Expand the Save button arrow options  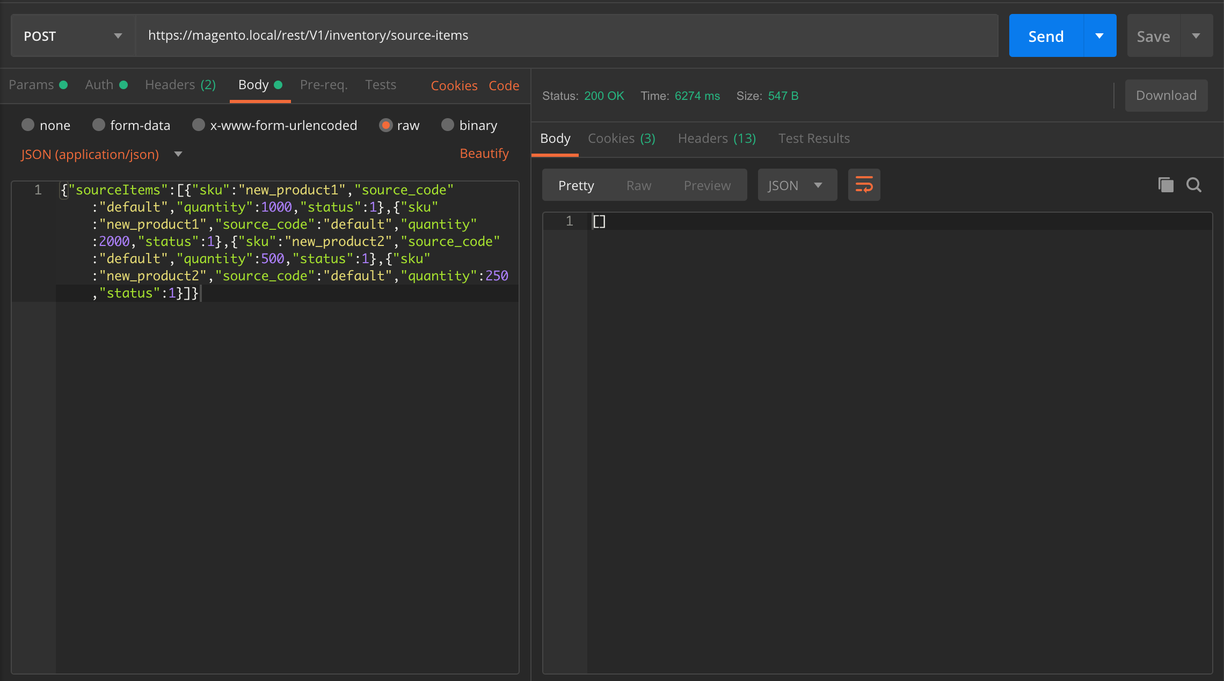tap(1196, 35)
